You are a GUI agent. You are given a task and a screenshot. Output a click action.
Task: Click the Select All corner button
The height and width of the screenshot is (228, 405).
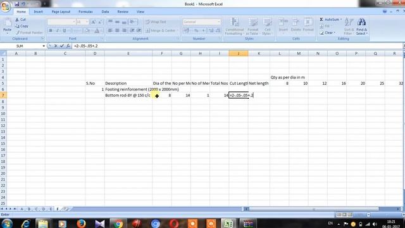click(3, 53)
